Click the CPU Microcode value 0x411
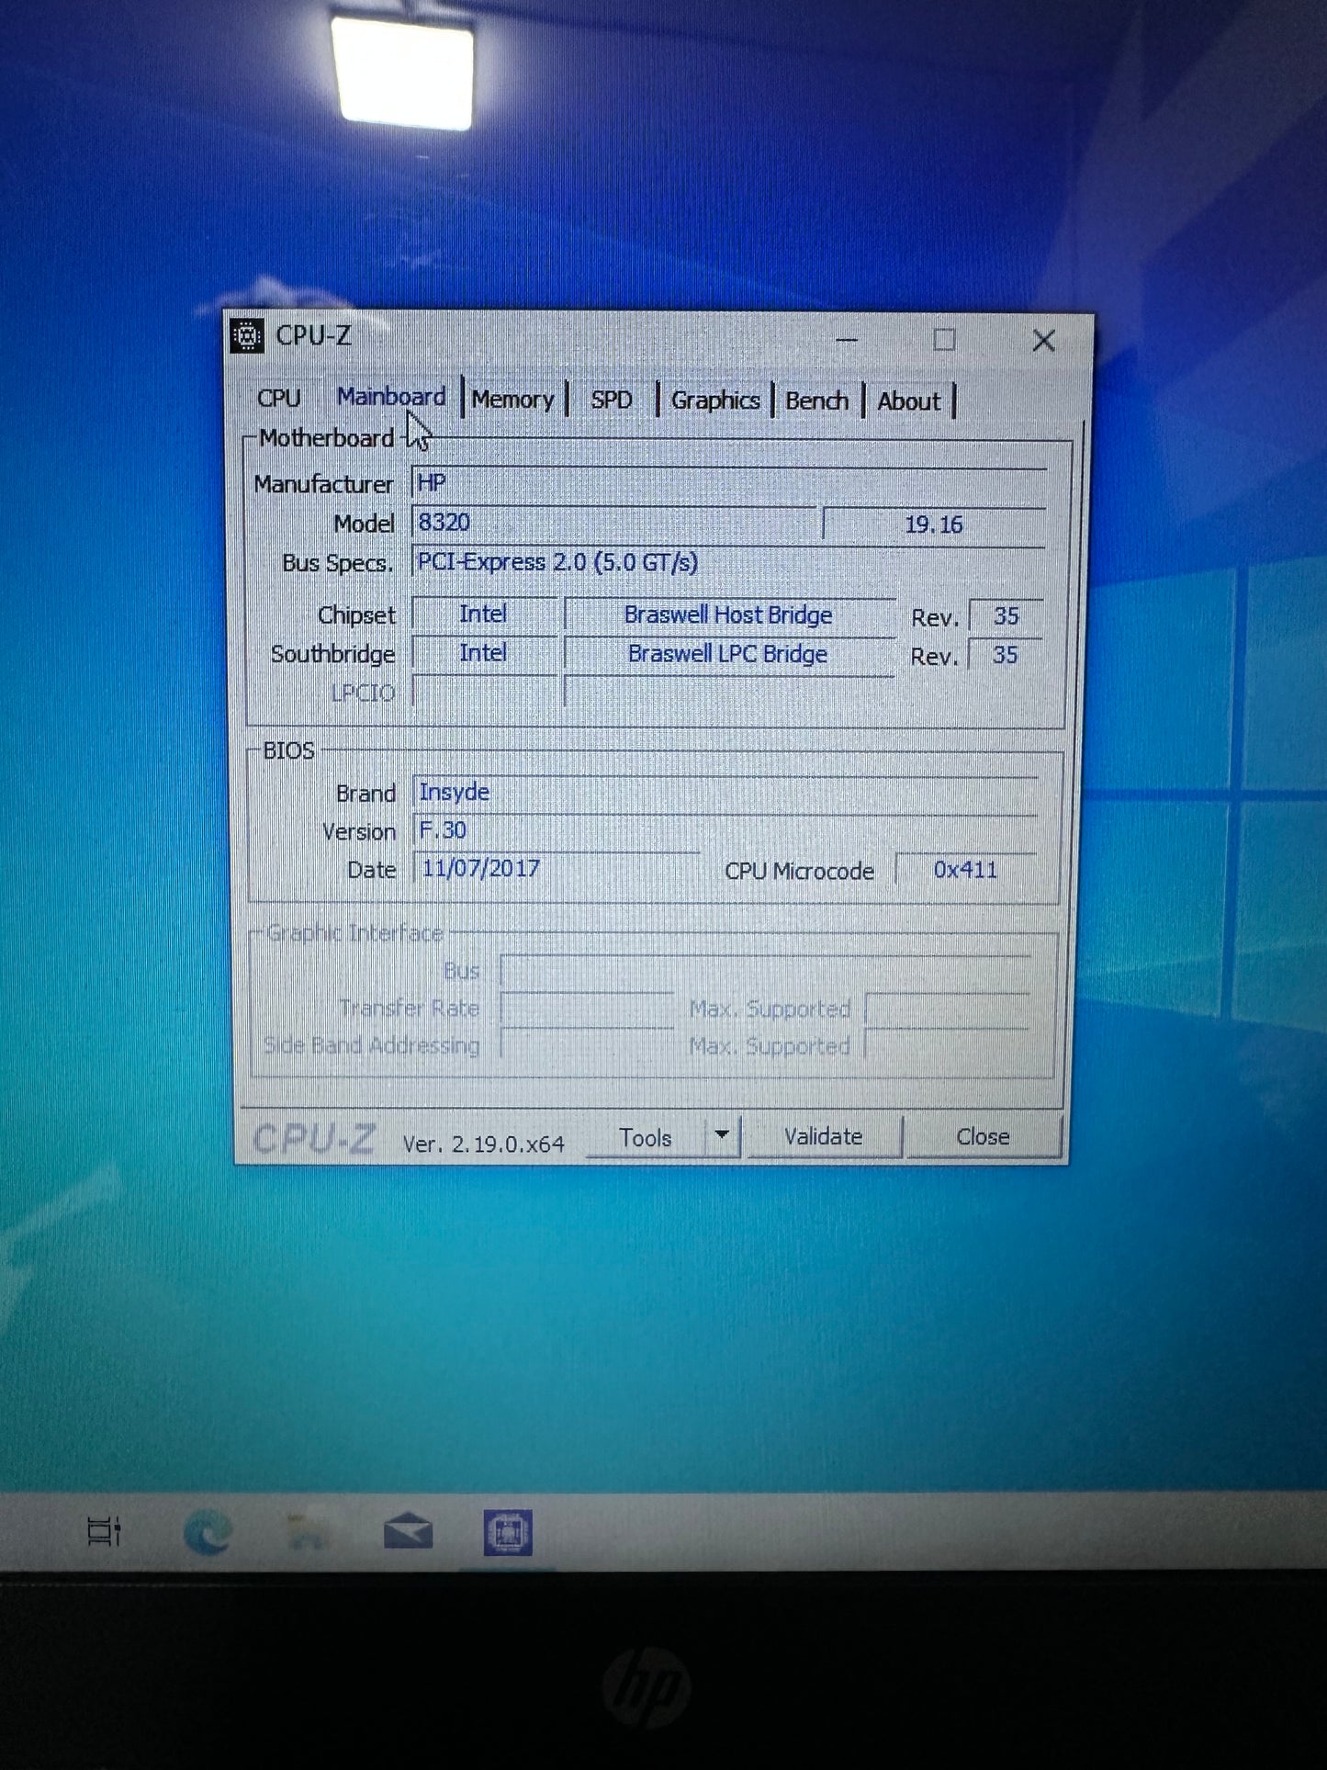 (966, 870)
